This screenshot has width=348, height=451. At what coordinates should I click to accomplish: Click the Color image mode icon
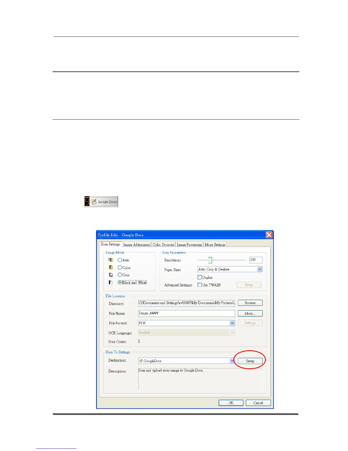pyautogui.click(x=111, y=267)
